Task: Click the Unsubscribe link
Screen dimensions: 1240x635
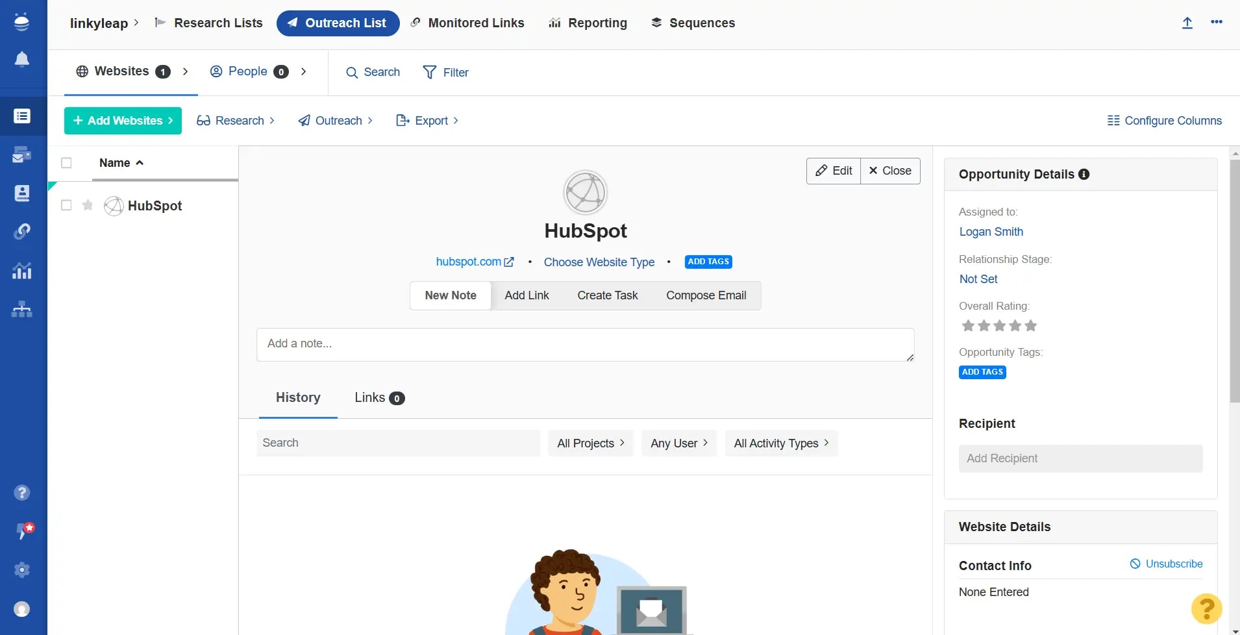Action: pos(1166,564)
